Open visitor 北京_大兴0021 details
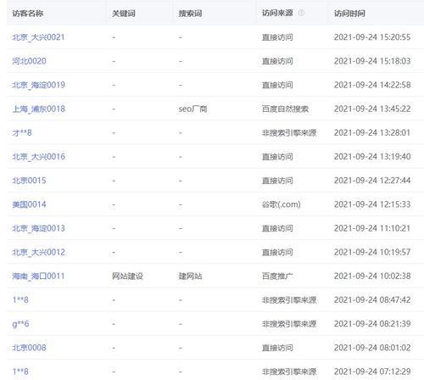This screenshot has height=380, width=424. tap(38, 37)
